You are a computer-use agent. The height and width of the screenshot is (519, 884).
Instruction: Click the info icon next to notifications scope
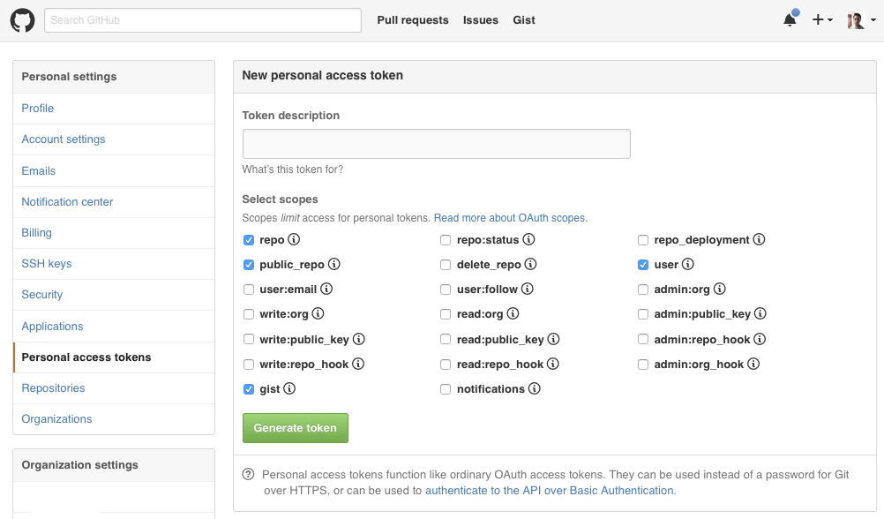[x=535, y=388]
